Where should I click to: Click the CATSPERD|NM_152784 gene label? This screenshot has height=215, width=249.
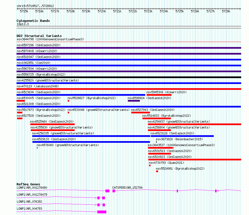point(127,188)
